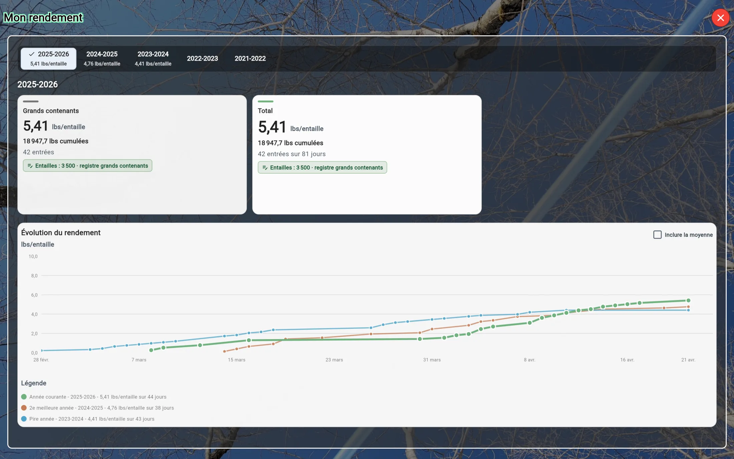The image size is (734, 459).
Task: Click the Évolution du rendement heading
Action: [61, 233]
